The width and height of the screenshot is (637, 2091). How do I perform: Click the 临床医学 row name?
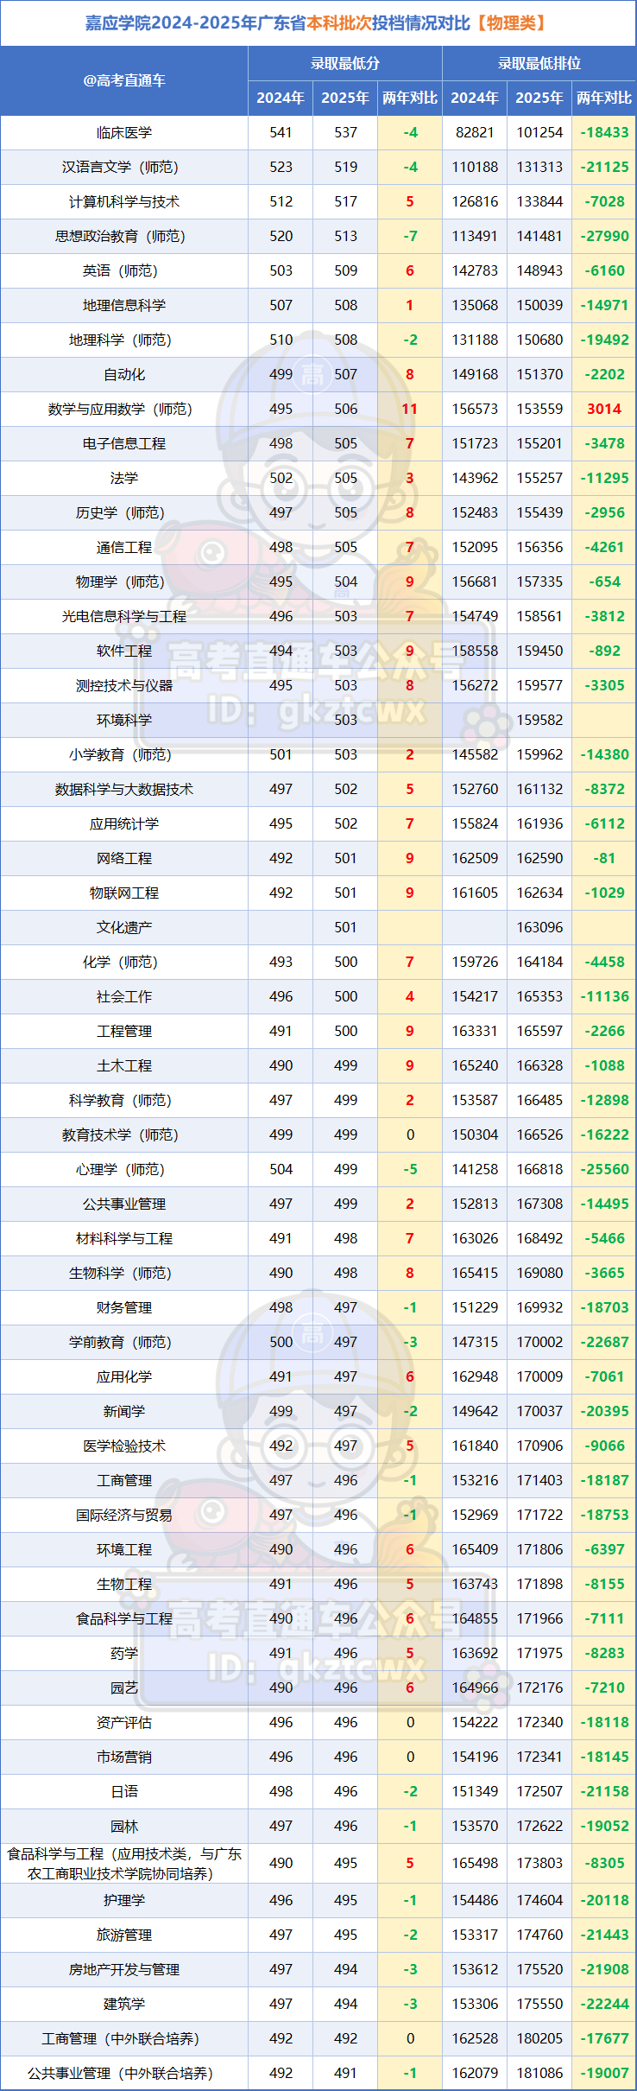[124, 132]
